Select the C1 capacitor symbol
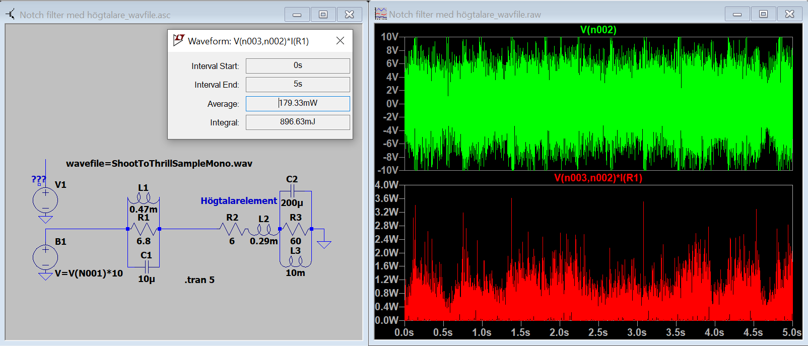The image size is (808, 346). point(146,267)
